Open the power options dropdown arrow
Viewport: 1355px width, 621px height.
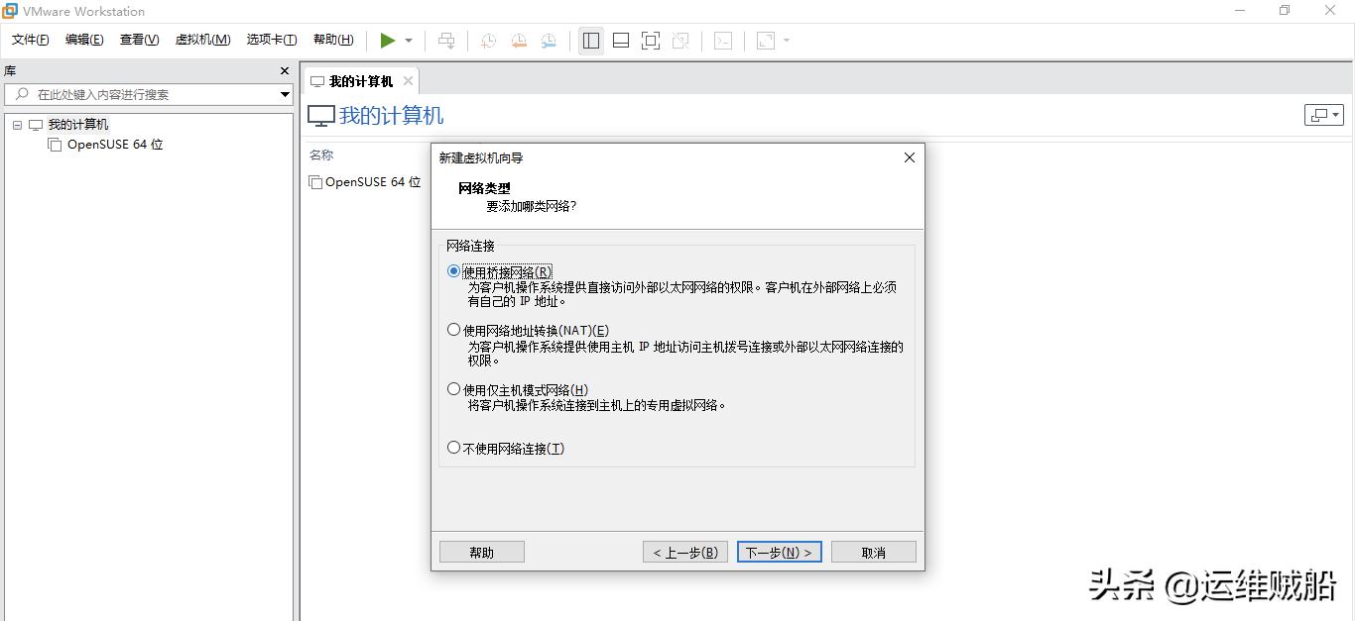(x=407, y=41)
